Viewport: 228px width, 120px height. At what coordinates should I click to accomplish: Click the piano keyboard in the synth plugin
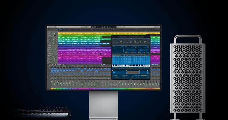131,66
